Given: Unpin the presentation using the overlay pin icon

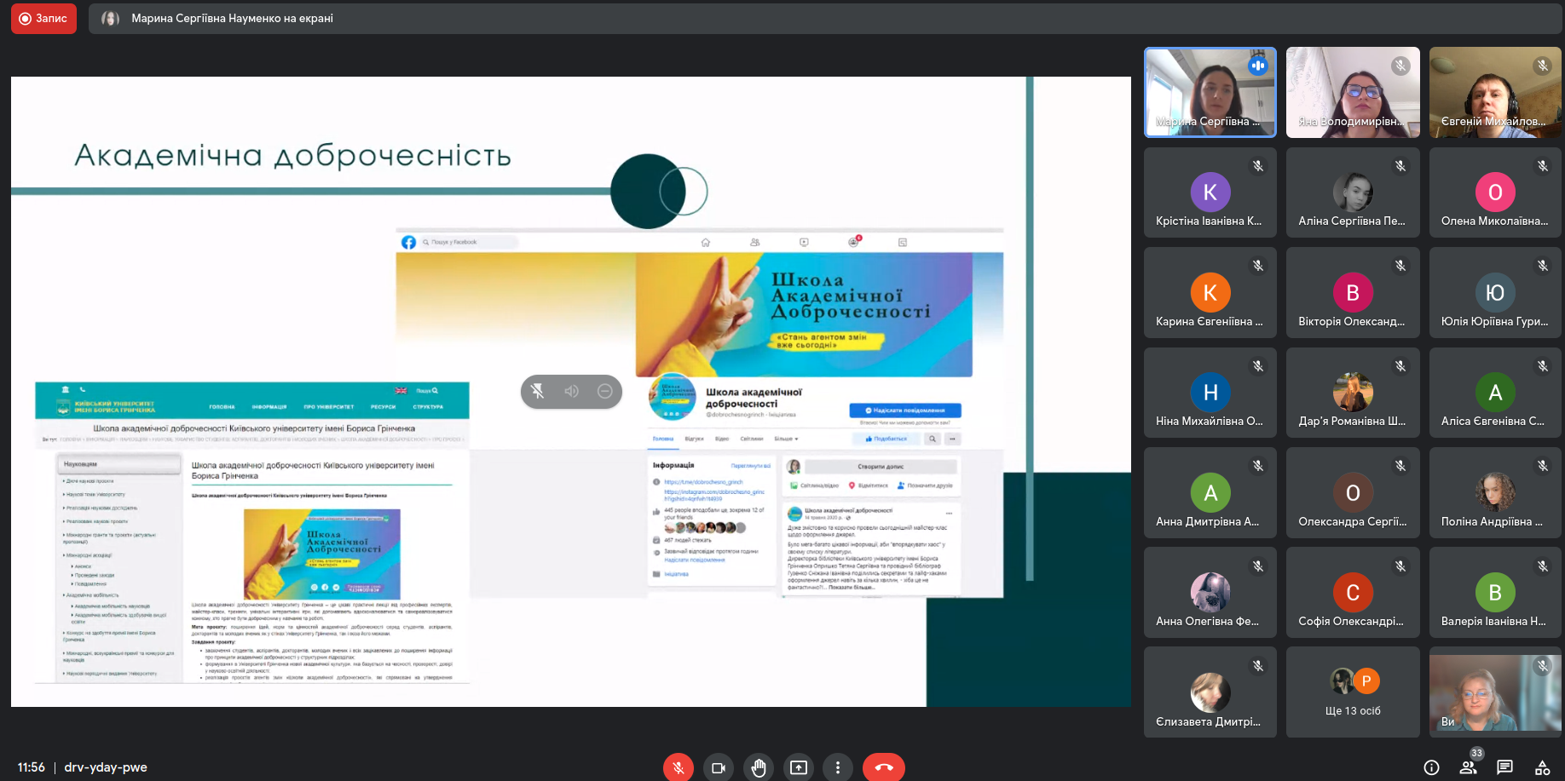Looking at the screenshot, I should [537, 391].
